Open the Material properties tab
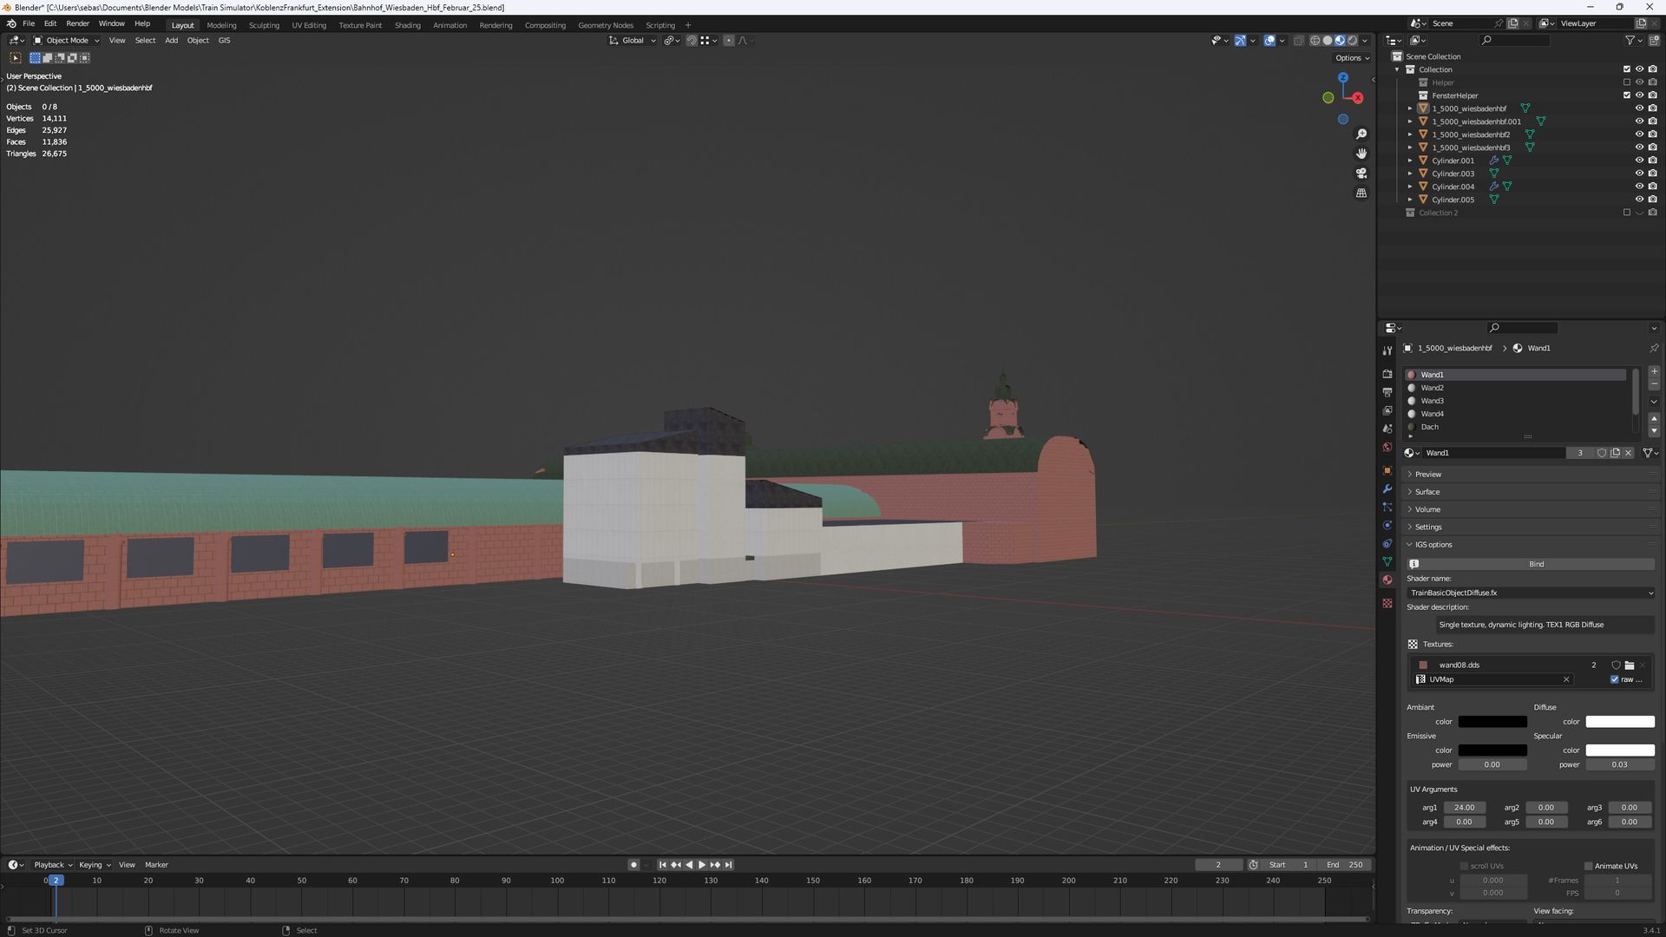Screen dimensions: 1666x937 click(1387, 580)
